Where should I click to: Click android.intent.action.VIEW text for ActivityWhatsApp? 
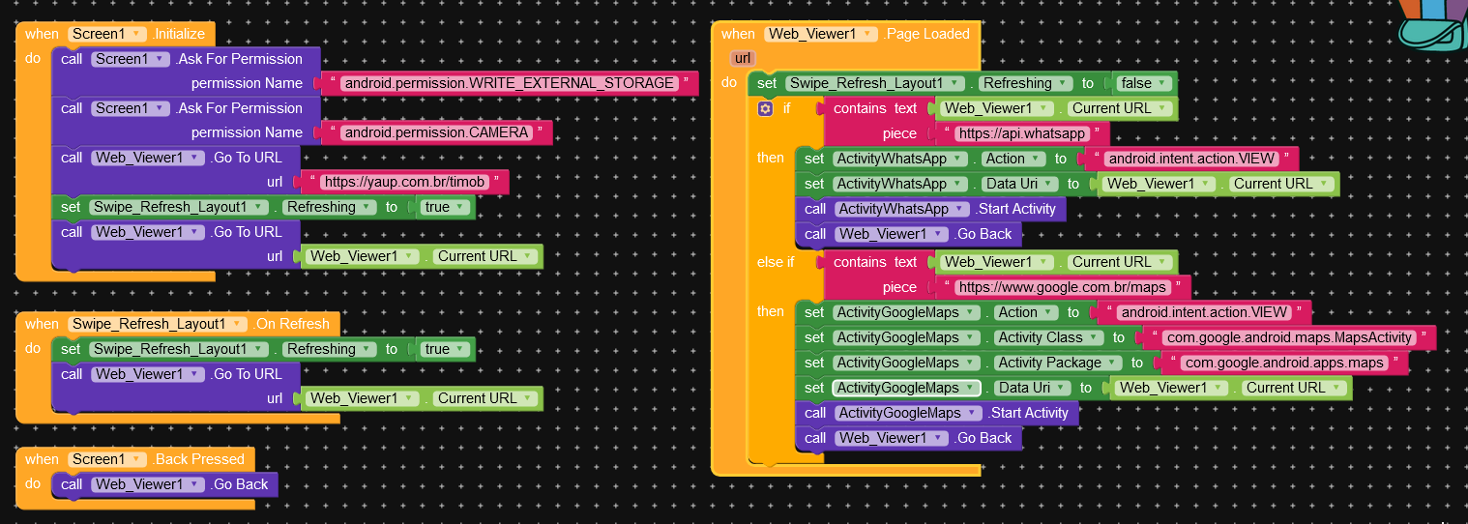pos(1191,159)
